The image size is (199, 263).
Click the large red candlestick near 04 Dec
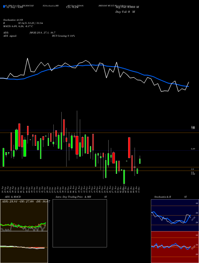point(129,147)
